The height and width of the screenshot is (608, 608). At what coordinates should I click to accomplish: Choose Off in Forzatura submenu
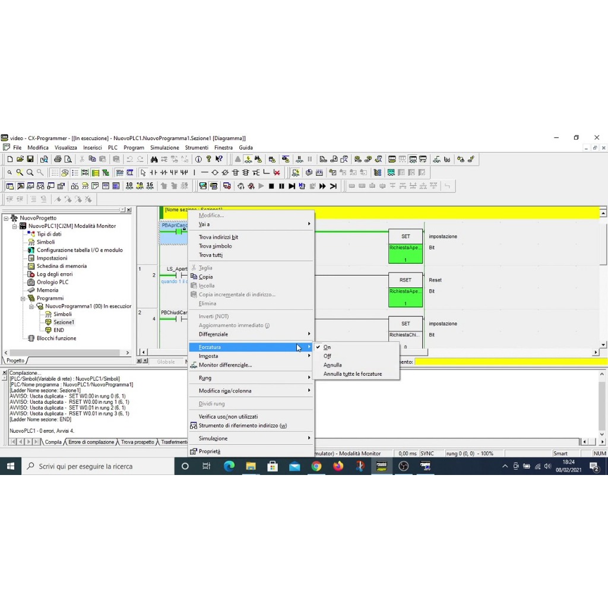pos(357,356)
